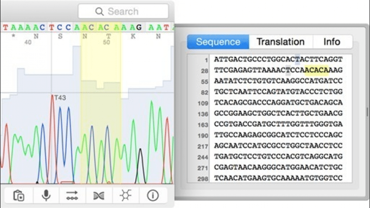Click the T43 peak label in chromatogram

point(60,98)
